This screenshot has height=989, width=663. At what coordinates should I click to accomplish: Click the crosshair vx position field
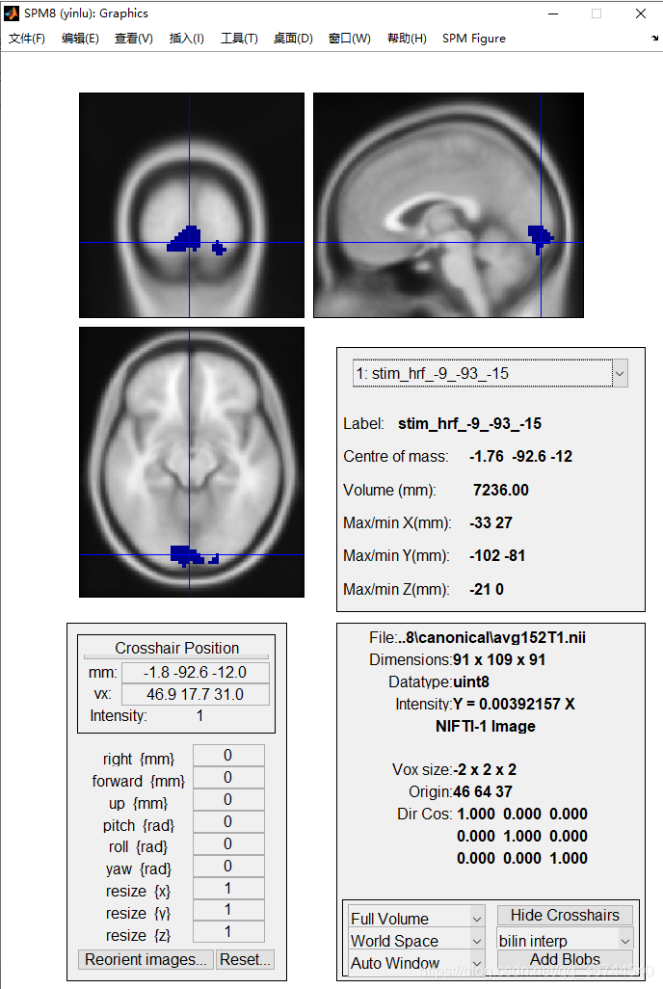[x=195, y=694]
